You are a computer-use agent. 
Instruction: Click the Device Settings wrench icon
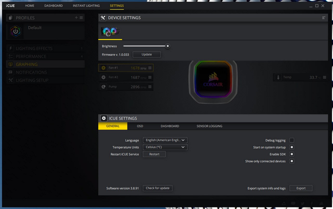tap(103, 18)
